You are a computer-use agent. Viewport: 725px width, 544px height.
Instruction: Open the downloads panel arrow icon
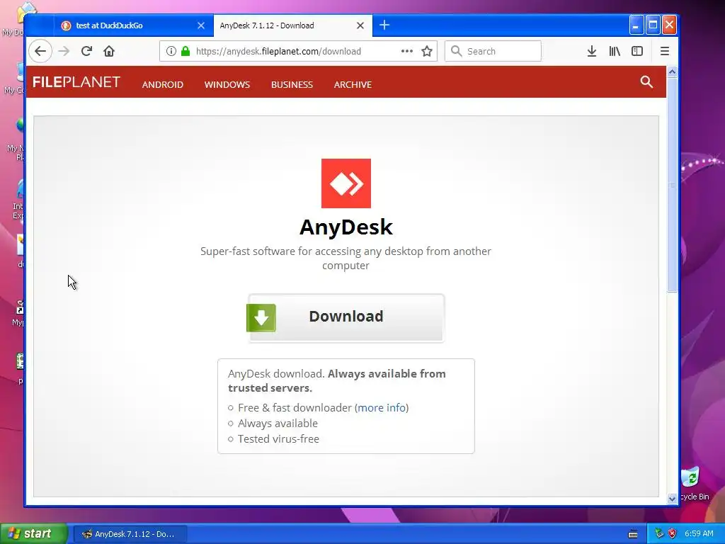point(592,51)
